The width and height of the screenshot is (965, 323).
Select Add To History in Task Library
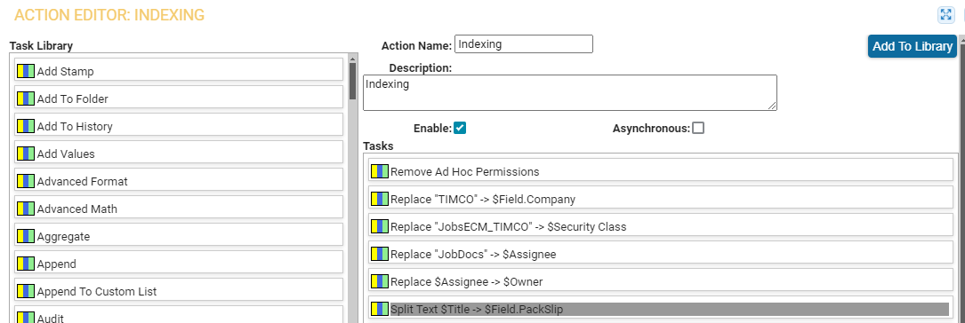(x=179, y=126)
